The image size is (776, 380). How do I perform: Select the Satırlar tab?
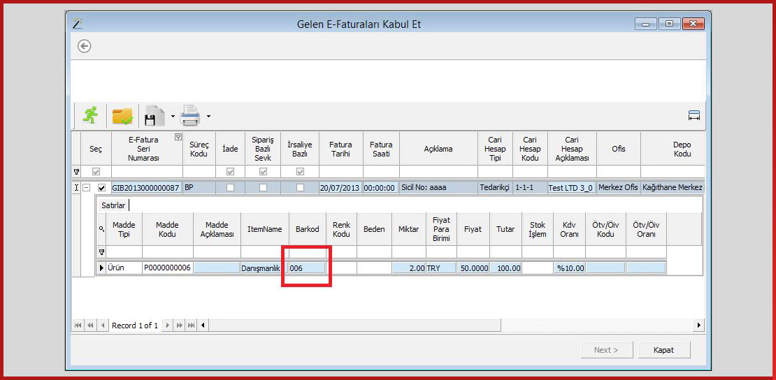[x=113, y=205]
